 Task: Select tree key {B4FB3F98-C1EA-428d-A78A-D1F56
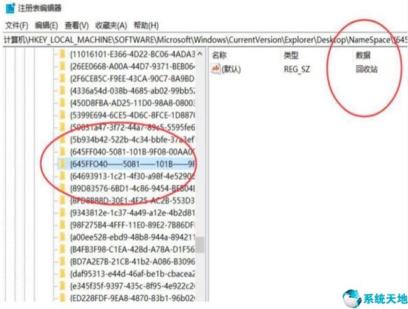coord(132,249)
